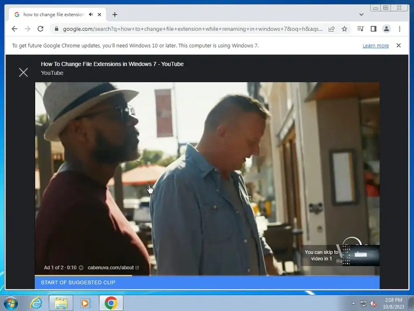Open a new tab with the plus button
The width and height of the screenshot is (414, 311).
coord(114,15)
